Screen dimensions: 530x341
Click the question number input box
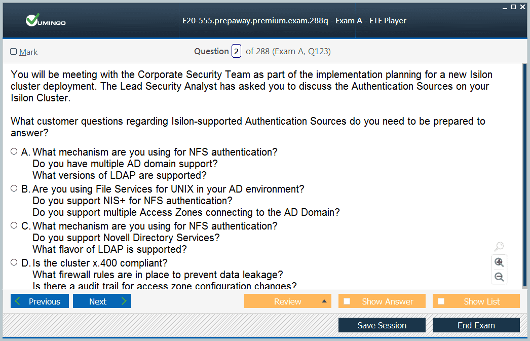[x=236, y=51]
